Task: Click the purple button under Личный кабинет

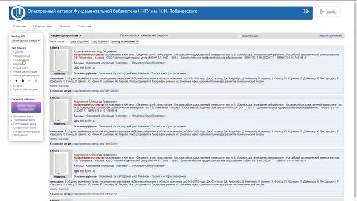Action: coord(26,107)
